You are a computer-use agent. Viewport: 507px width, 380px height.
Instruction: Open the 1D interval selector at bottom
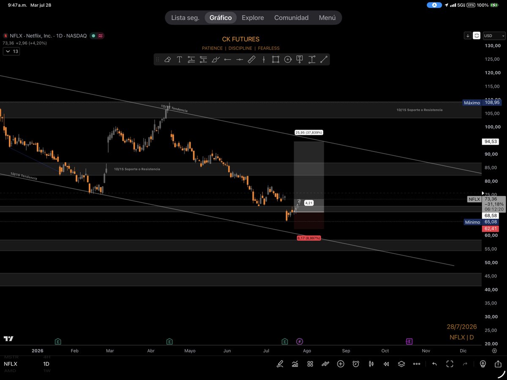pos(46,364)
